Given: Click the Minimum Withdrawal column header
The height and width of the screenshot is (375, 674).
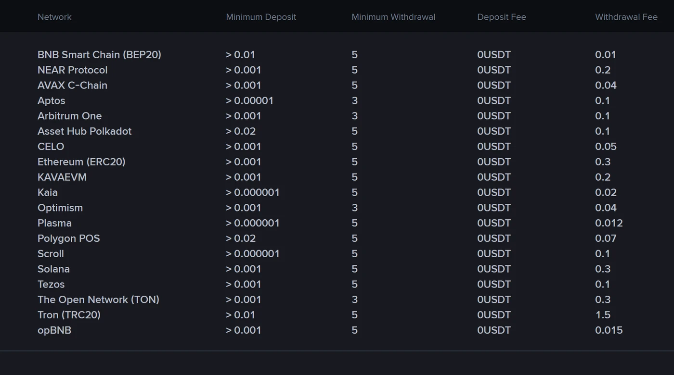Looking at the screenshot, I should tap(393, 17).
